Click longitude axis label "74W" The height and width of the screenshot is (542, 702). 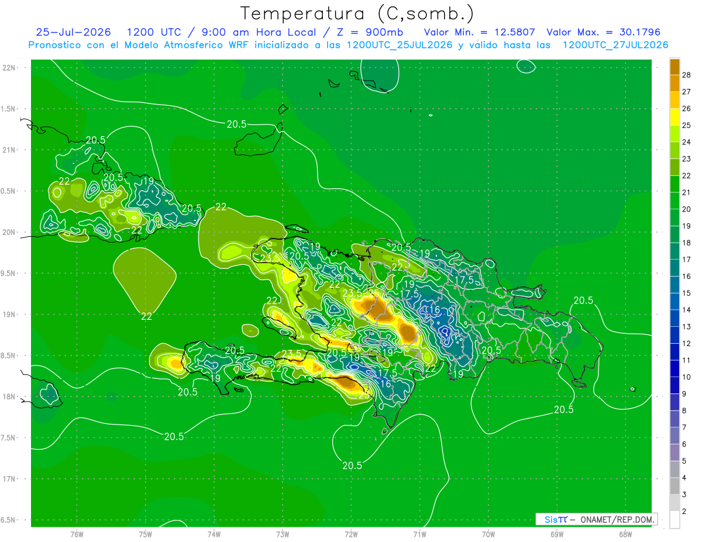pyautogui.click(x=214, y=534)
